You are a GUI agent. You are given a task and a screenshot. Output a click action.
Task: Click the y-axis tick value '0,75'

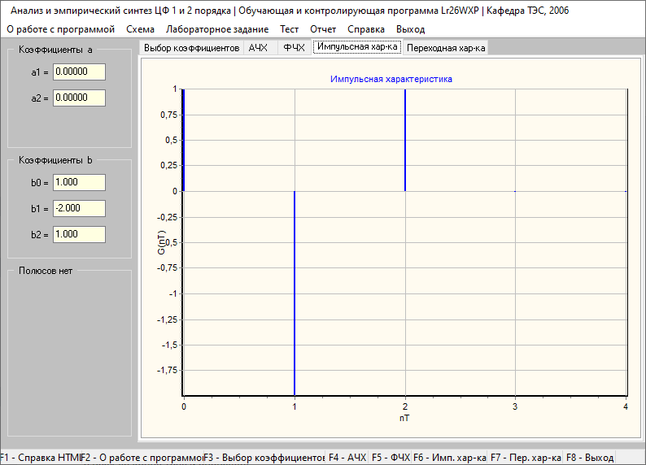coord(169,115)
